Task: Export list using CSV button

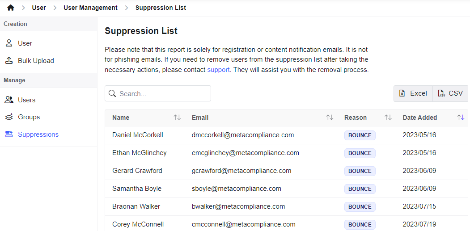Action: point(450,93)
